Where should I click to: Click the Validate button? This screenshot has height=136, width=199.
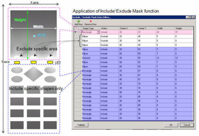click(x=81, y=125)
